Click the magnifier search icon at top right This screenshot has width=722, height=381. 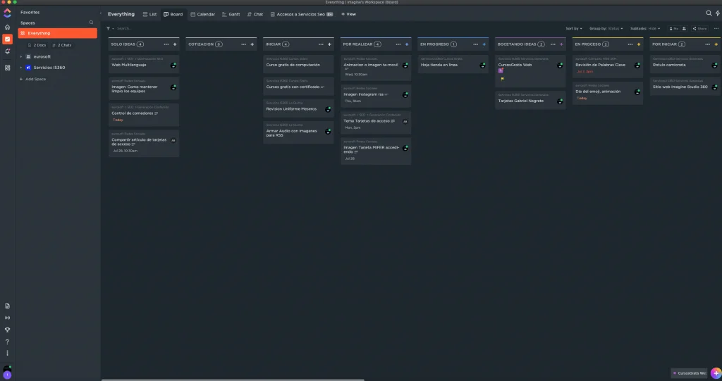coord(709,13)
